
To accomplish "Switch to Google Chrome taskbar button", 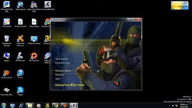I will (56, 105).
